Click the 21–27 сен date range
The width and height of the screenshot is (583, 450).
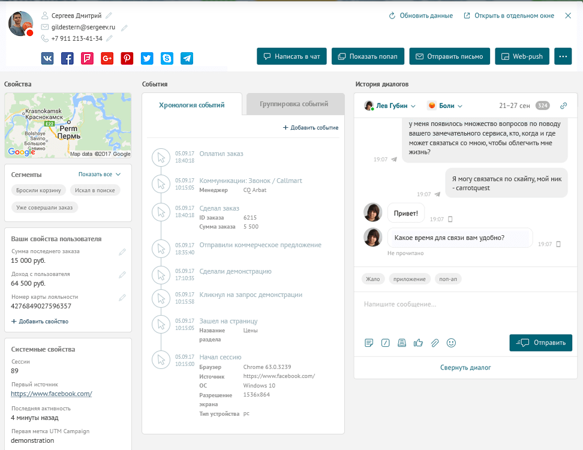click(x=514, y=106)
